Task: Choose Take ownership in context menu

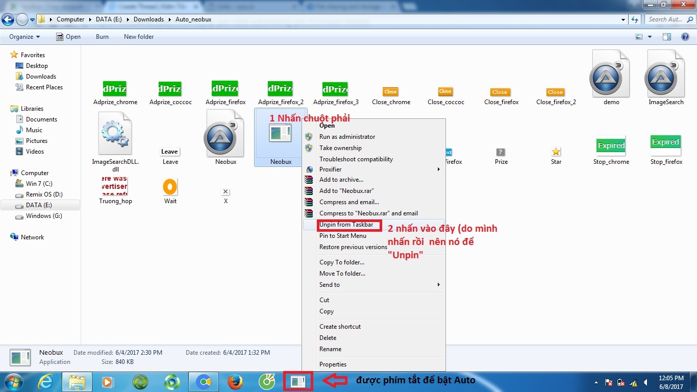Action: 374,148
